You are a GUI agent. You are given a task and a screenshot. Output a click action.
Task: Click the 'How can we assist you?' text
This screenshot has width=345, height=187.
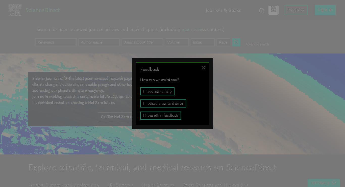point(159,80)
